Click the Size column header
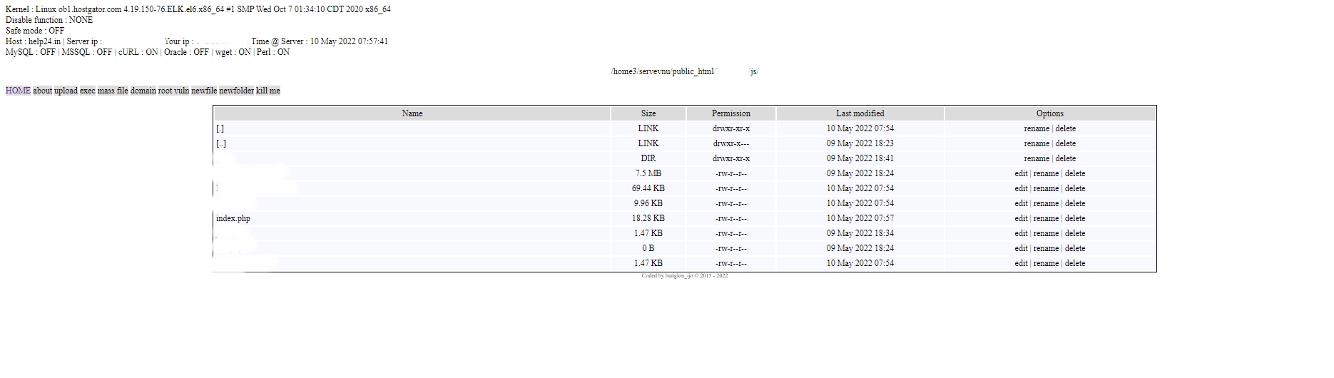 648,113
